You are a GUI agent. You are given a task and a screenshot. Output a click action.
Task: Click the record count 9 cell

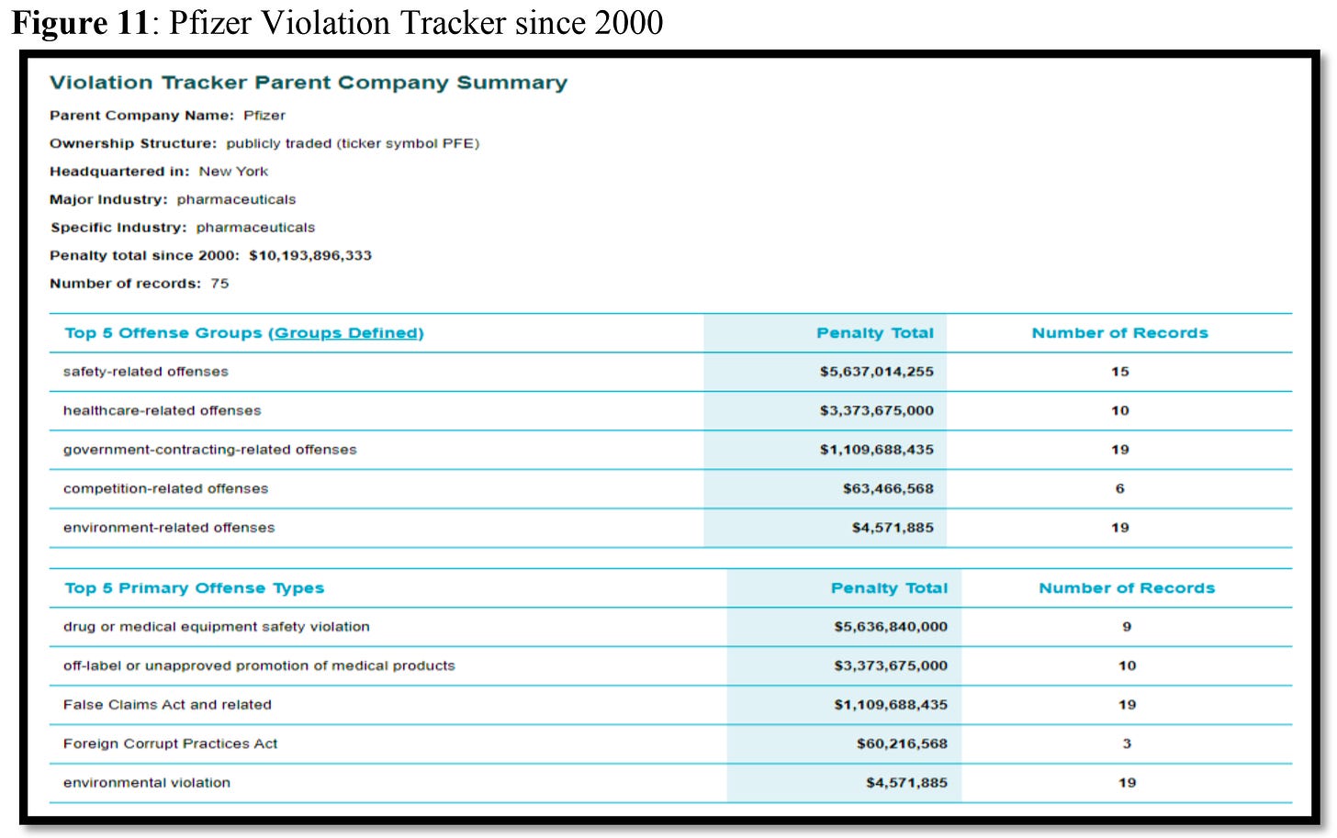1127,627
